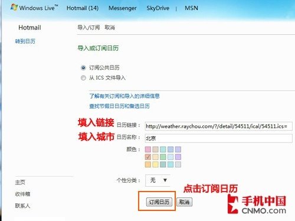
Task: Select the gray color swatch
Action: (178, 164)
